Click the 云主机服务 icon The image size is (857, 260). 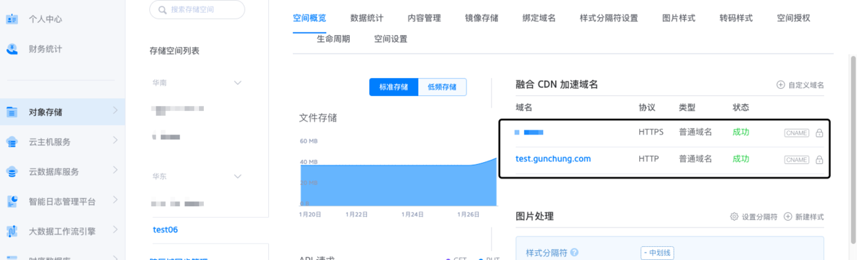pos(12,142)
